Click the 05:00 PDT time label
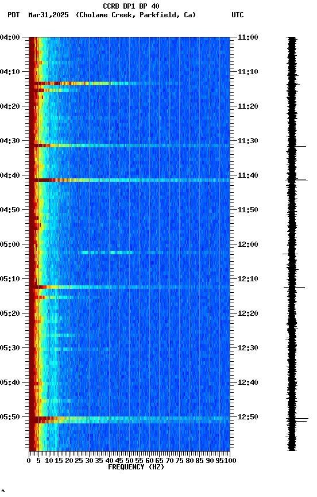 10,244
